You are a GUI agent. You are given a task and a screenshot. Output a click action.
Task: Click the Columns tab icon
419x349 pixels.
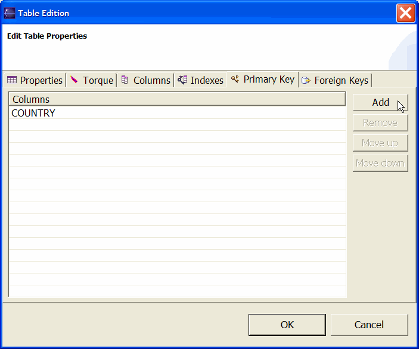coord(125,80)
